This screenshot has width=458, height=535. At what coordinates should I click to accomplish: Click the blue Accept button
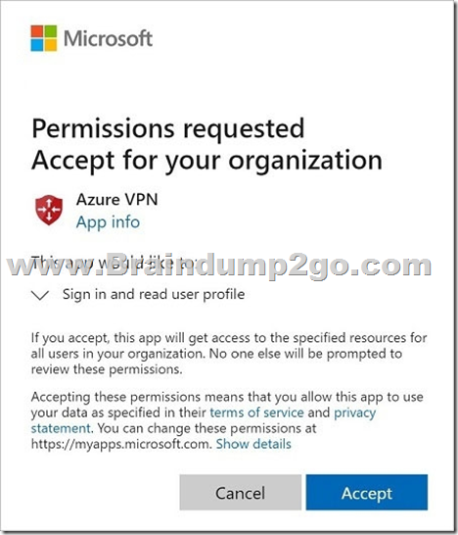(367, 492)
